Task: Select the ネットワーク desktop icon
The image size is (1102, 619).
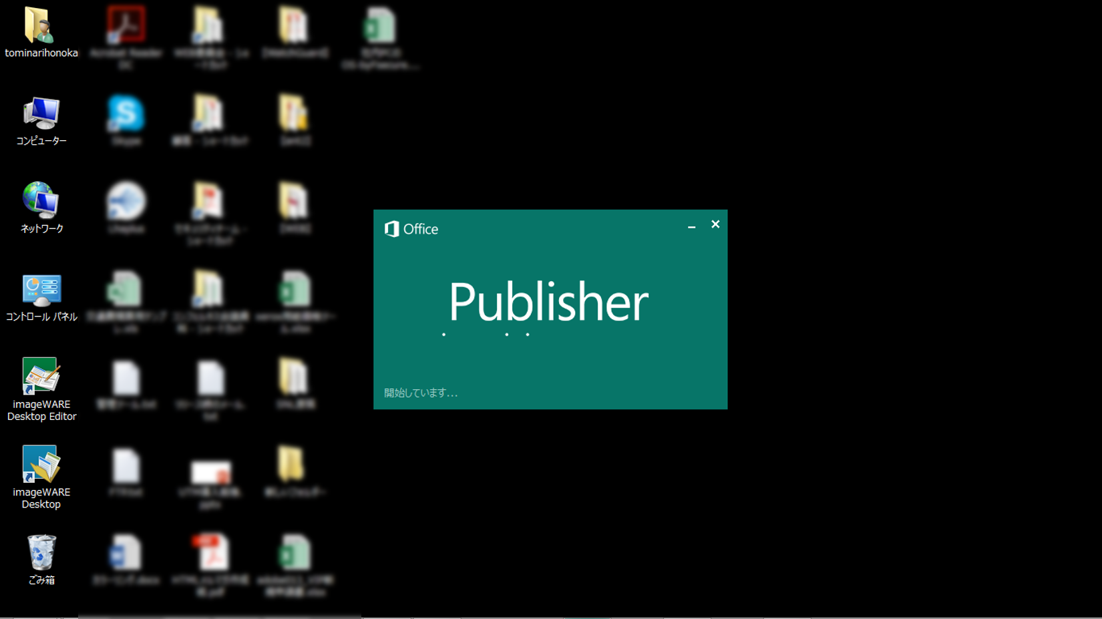Action: click(41, 200)
